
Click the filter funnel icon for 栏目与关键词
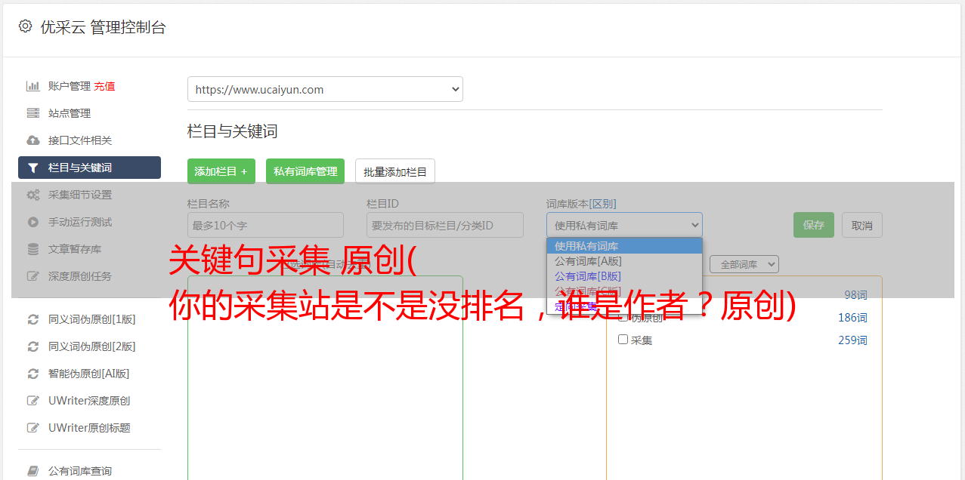32,168
